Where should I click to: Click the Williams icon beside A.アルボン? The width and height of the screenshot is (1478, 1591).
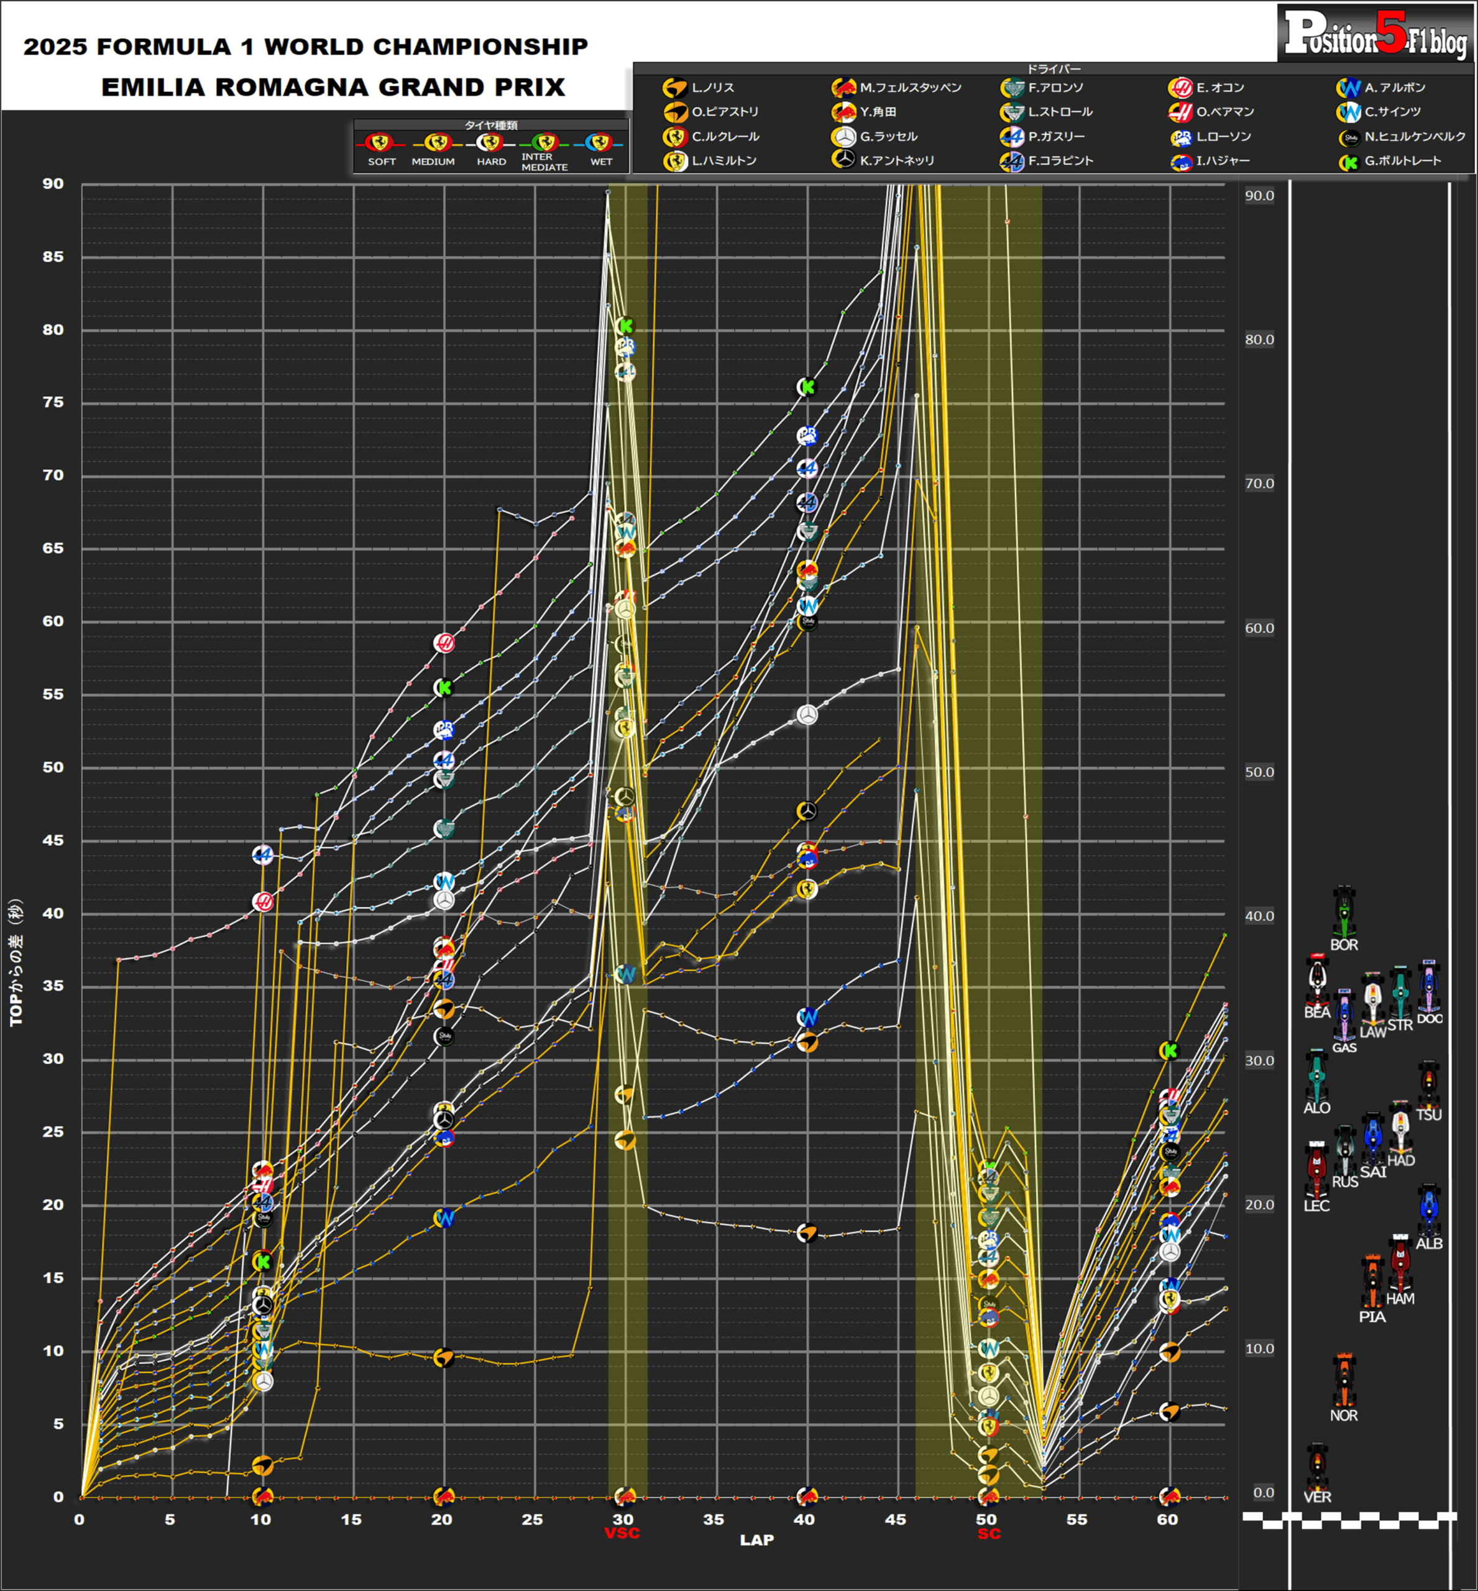[1349, 88]
